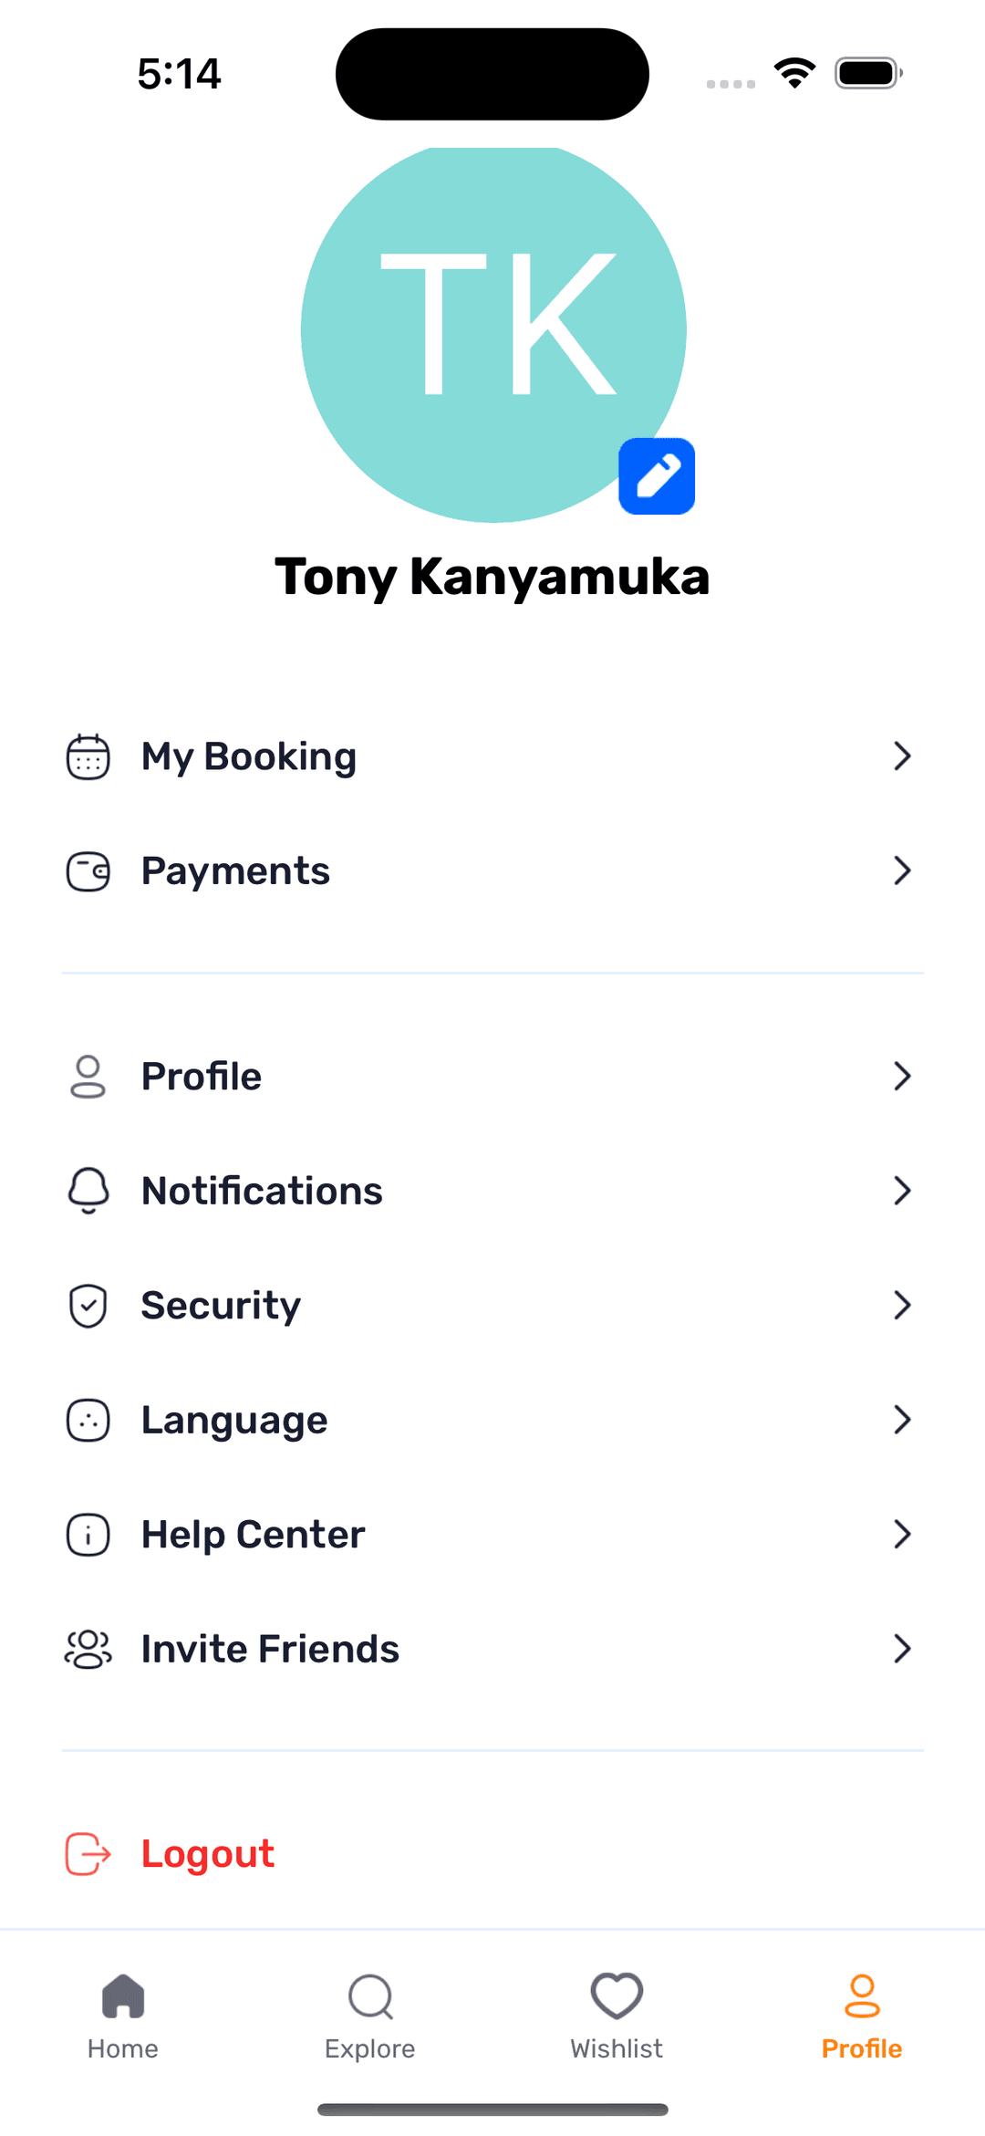This screenshot has height=2136, width=985.
Task: Open Payments via the right chevron
Action: tap(902, 870)
